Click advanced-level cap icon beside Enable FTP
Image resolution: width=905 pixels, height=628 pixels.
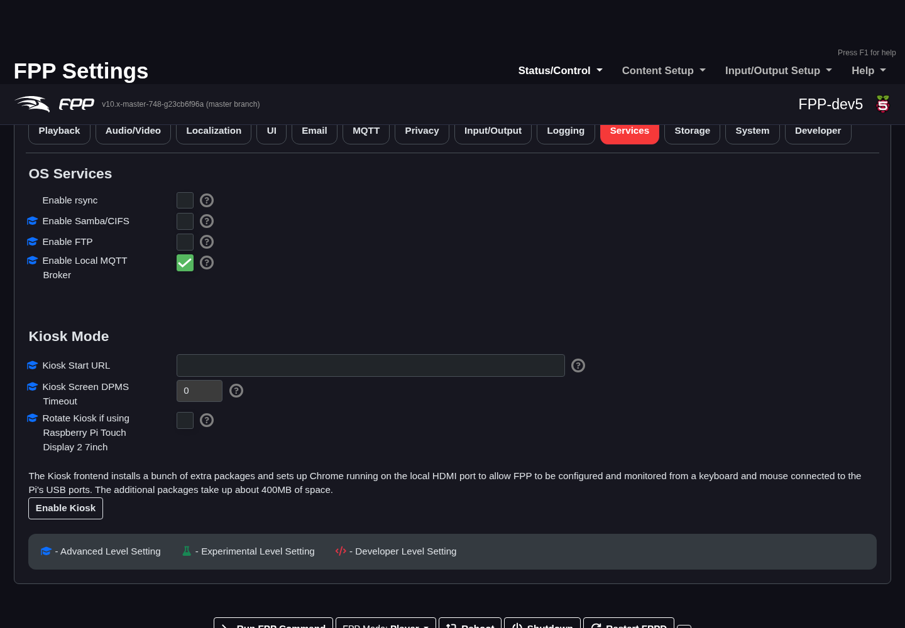tap(33, 242)
